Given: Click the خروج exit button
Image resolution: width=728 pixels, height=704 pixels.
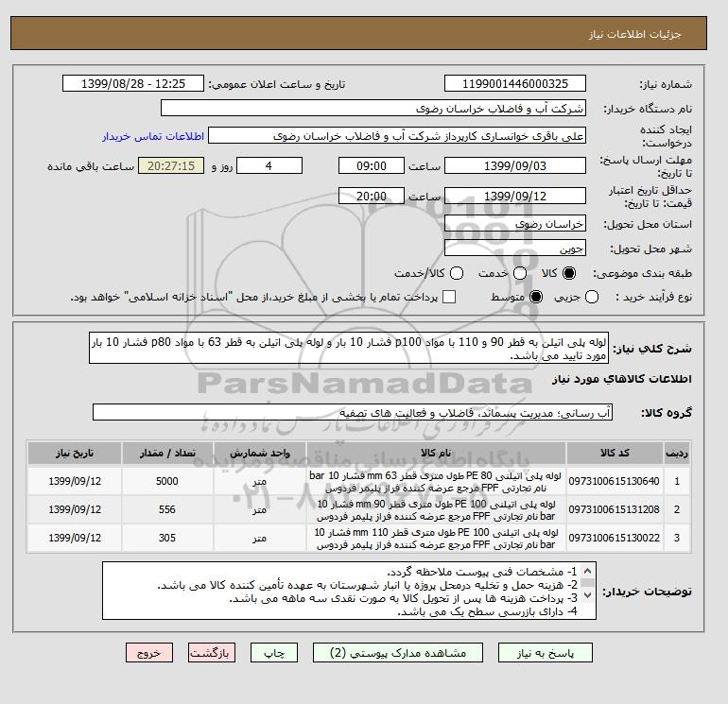Looking at the screenshot, I should point(149,653).
